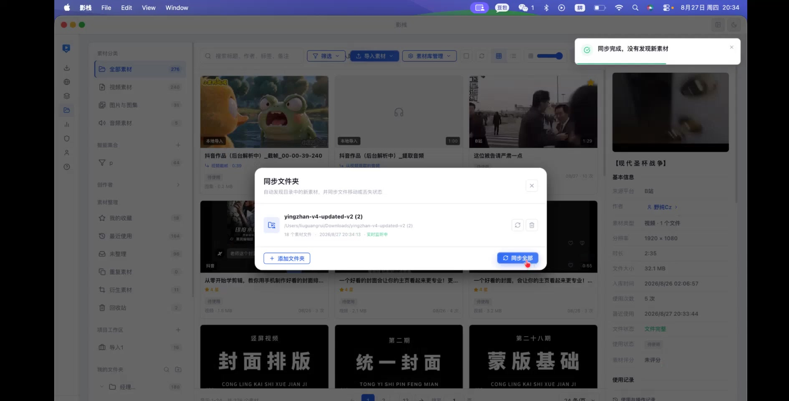Screen dimensions: 789x401
Task: Open the 素材库管理 dropdown
Action: [429, 56]
